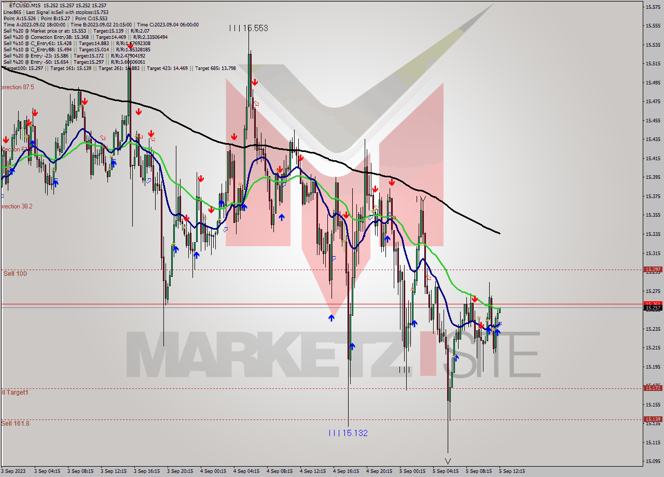Click the red 15.139 price tag
Image resolution: width=664 pixels, height=477 pixels.
(653, 419)
